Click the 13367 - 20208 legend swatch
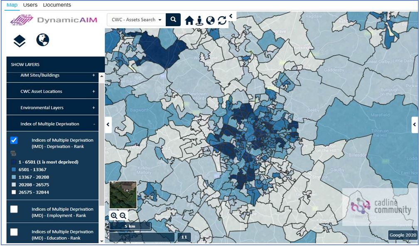420x246 pixels. point(14,177)
